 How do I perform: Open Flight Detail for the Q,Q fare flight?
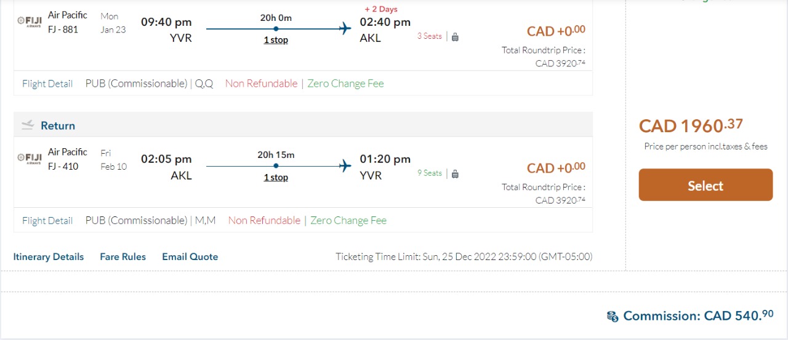click(x=47, y=84)
